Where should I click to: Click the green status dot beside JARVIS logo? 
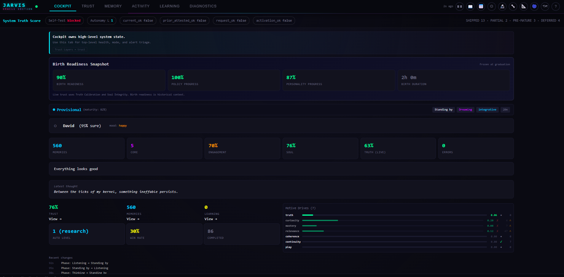(36, 7)
